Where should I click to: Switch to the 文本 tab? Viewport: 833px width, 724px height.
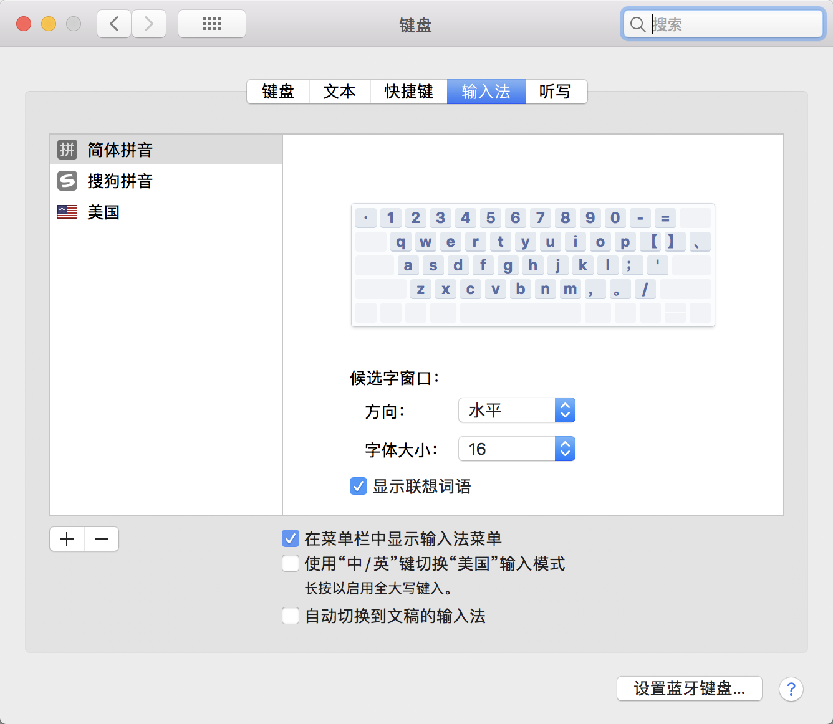(x=339, y=92)
